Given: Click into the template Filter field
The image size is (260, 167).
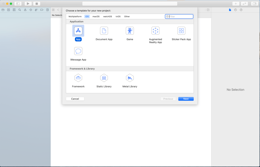Looking at the screenshot, I should point(180,16).
